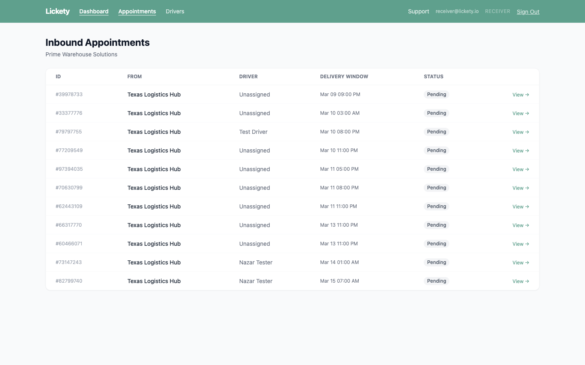The width and height of the screenshot is (585, 365).
Task: Sign out of the account
Action: [528, 12]
